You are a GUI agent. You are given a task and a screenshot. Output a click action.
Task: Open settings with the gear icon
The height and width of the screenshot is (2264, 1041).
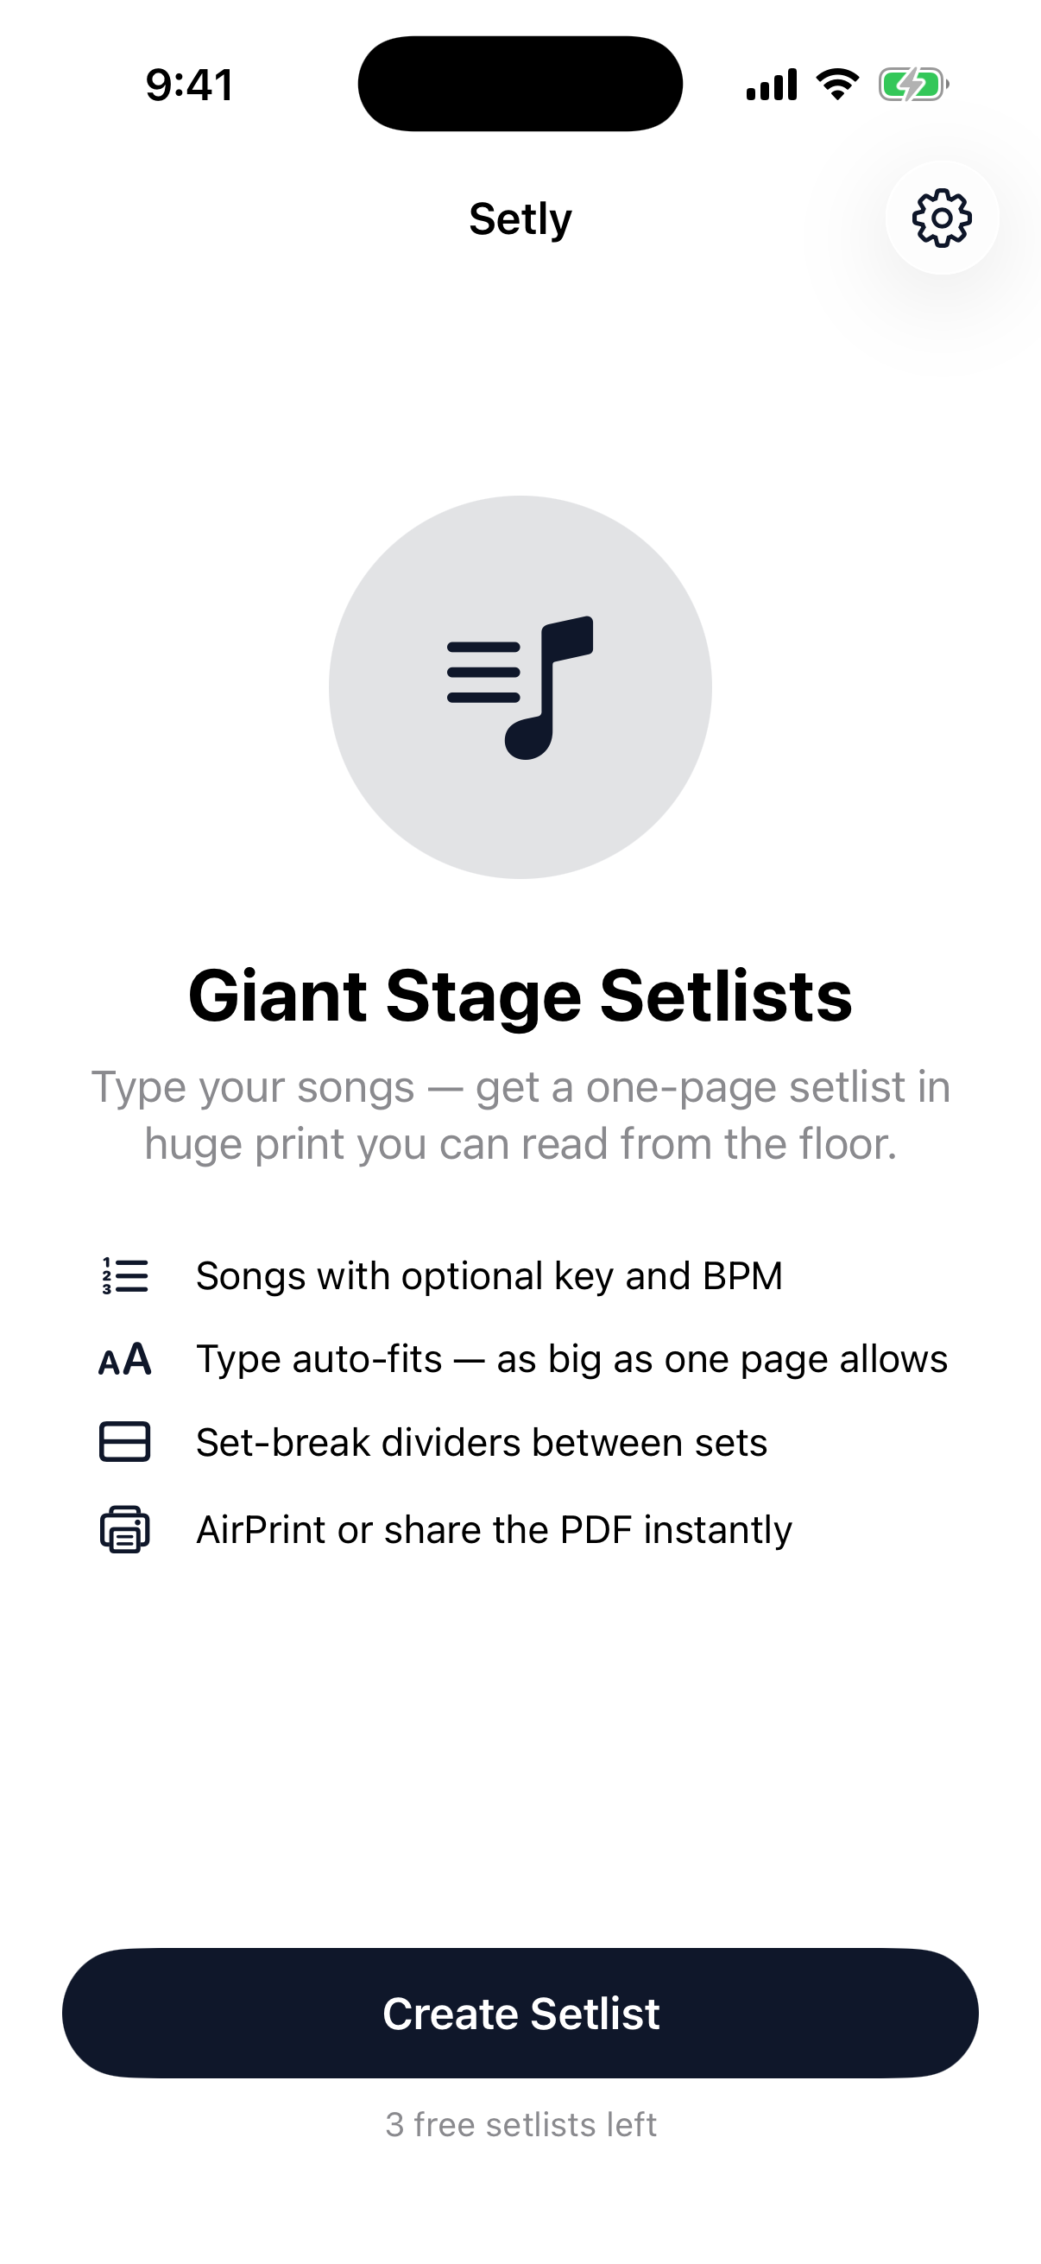(x=942, y=218)
